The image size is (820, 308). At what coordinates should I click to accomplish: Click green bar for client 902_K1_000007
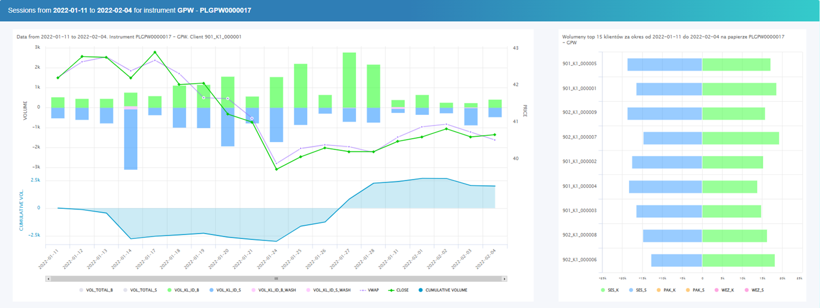[740, 138]
